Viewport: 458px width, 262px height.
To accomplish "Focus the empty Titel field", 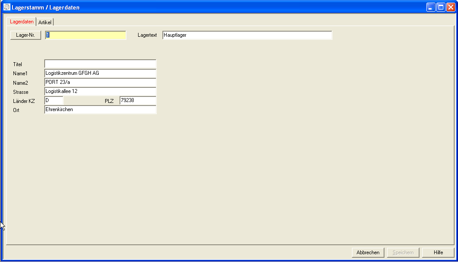I will tap(100, 64).
